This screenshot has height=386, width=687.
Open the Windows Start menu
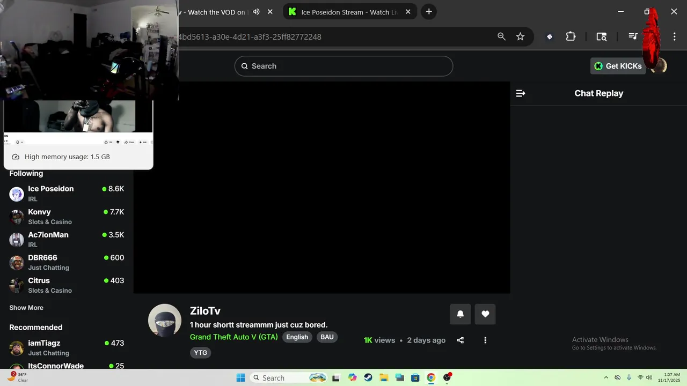tap(240, 377)
